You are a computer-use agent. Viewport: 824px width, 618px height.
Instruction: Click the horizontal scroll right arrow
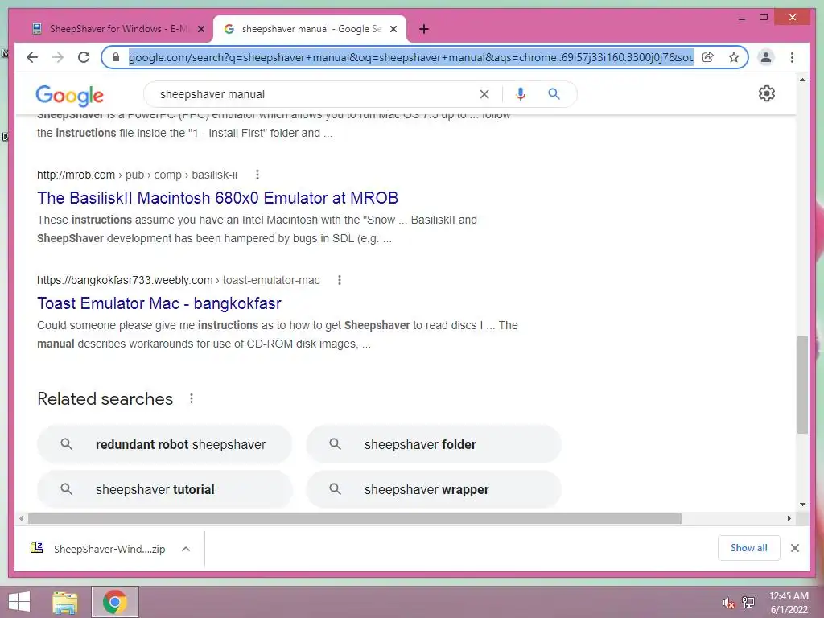[x=789, y=519]
